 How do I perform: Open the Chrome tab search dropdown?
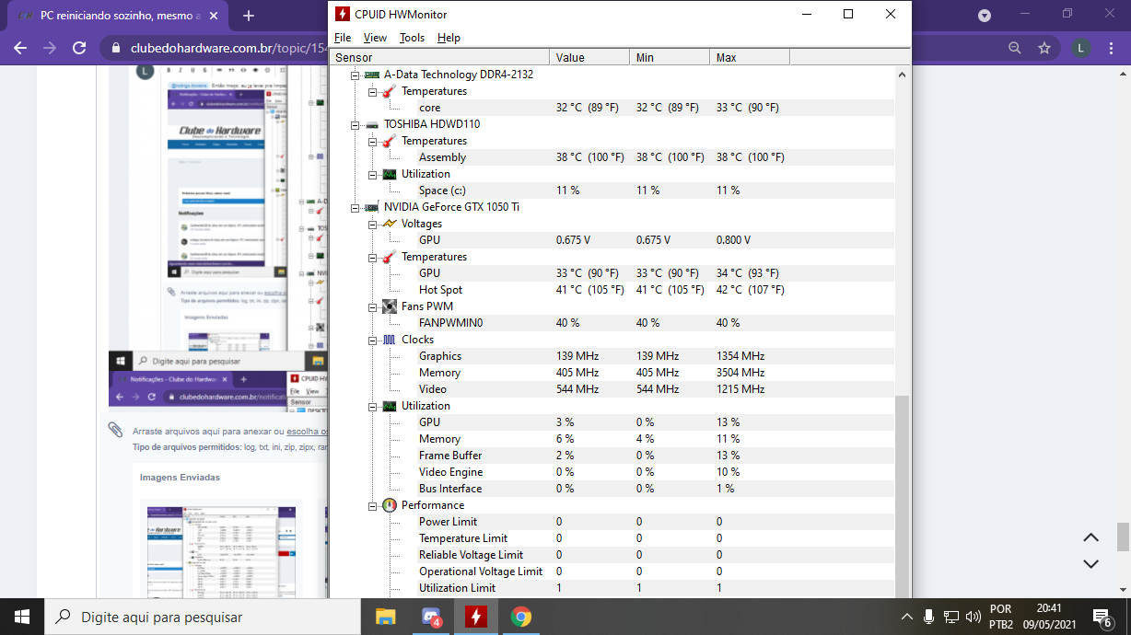pyautogui.click(x=985, y=16)
